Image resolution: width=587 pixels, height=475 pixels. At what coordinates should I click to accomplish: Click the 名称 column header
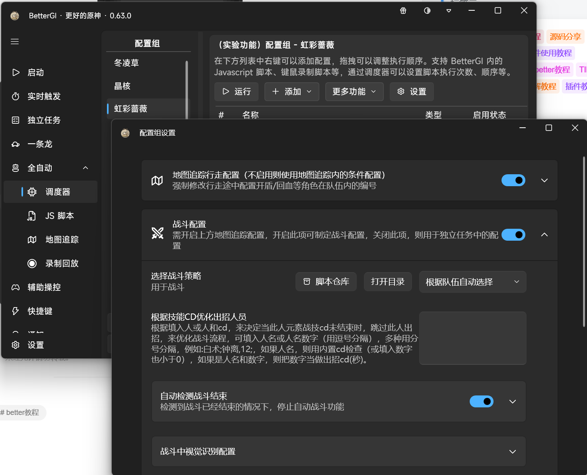coord(251,115)
